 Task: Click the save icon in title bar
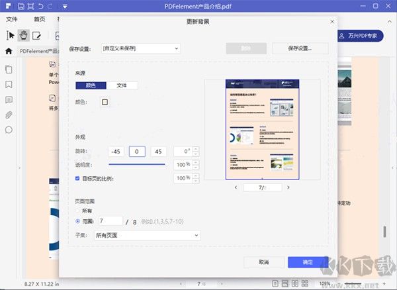tap(21, 7)
